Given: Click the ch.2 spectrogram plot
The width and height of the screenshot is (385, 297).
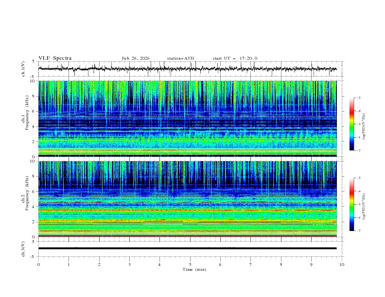Looking at the screenshot, I should coord(188,199).
